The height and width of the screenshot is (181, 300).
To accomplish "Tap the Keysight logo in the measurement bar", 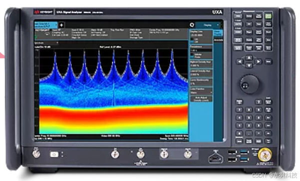I will click(x=42, y=30).
